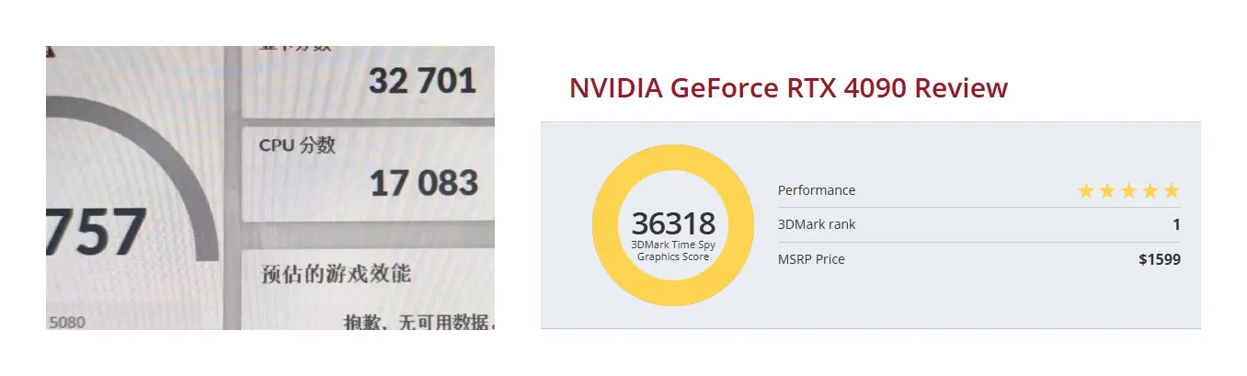Image resolution: width=1247 pixels, height=376 pixels.
Task: Click the CPU 分数 label in photo
Action: tap(297, 145)
